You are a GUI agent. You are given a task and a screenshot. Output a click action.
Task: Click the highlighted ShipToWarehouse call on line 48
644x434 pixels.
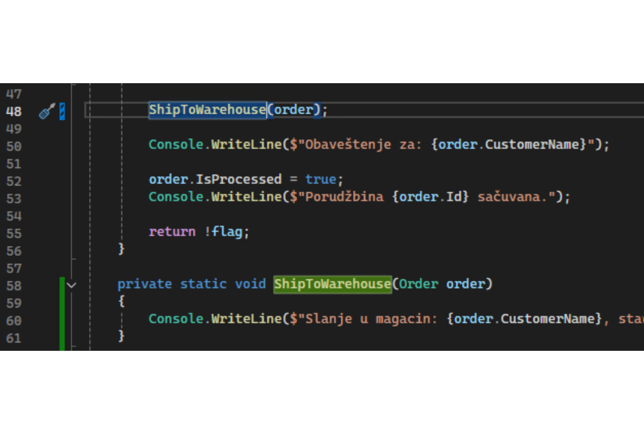(x=207, y=110)
